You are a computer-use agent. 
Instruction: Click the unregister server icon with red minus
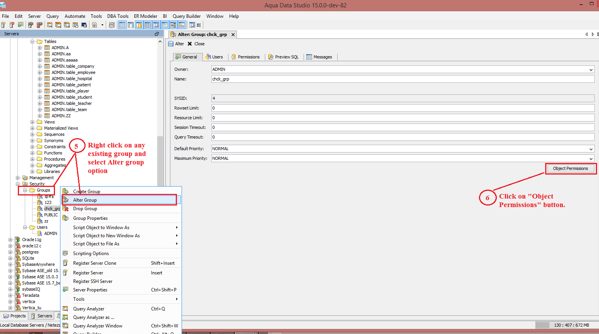click(x=12, y=25)
